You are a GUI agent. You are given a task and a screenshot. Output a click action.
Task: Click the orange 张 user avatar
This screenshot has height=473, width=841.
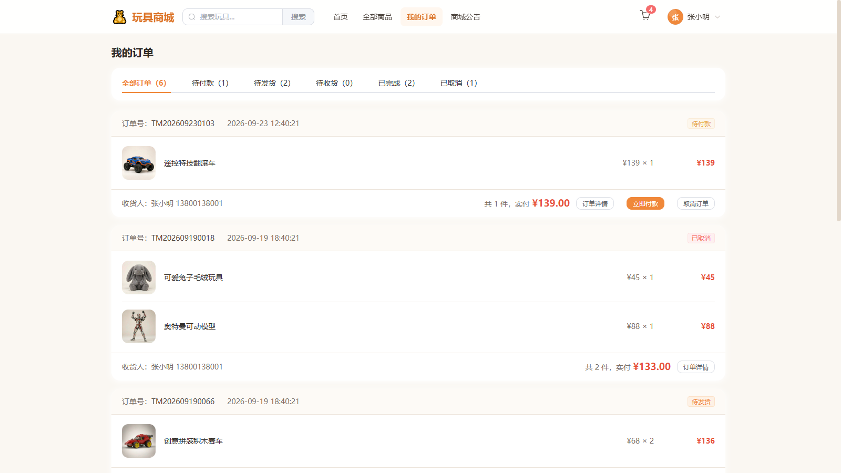[x=675, y=17]
